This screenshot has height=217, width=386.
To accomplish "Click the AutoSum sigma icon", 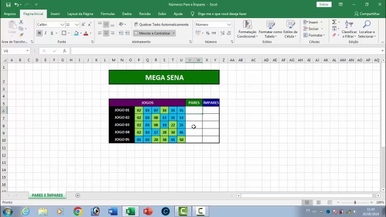I will tap(334, 22).
